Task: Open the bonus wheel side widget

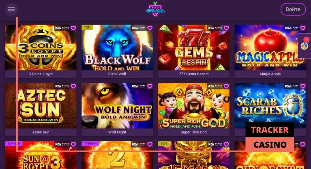Action: [x=305, y=46]
